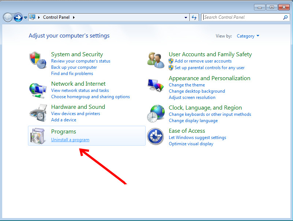Open the View by Category dropdown
Image resolution: width=293 pixels, height=221 pixels.
(x=248, y=36)
